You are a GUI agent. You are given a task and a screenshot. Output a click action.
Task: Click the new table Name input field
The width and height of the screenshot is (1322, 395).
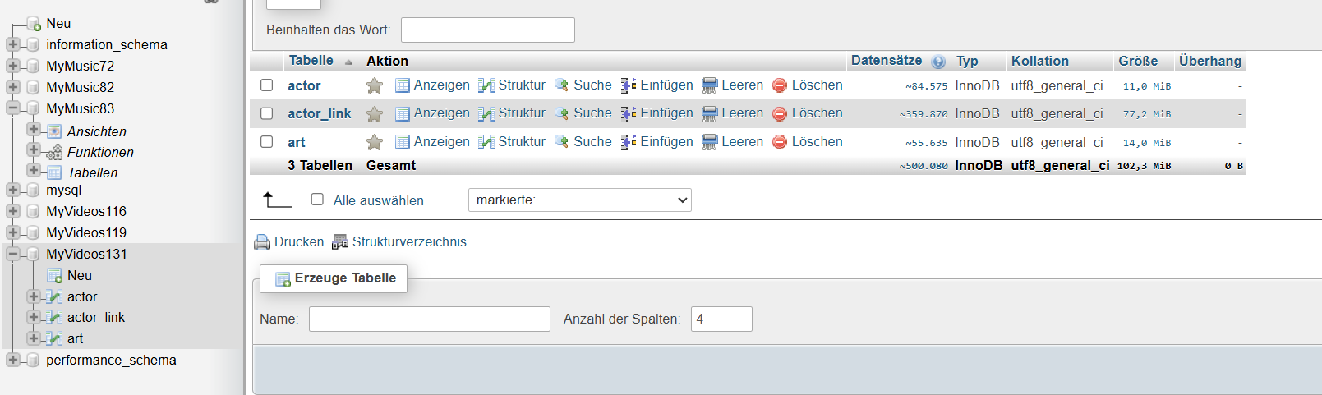(x=429, y=319)
